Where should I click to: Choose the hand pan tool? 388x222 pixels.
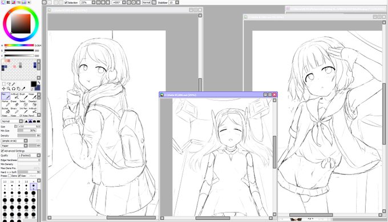(x=18, y=88)
